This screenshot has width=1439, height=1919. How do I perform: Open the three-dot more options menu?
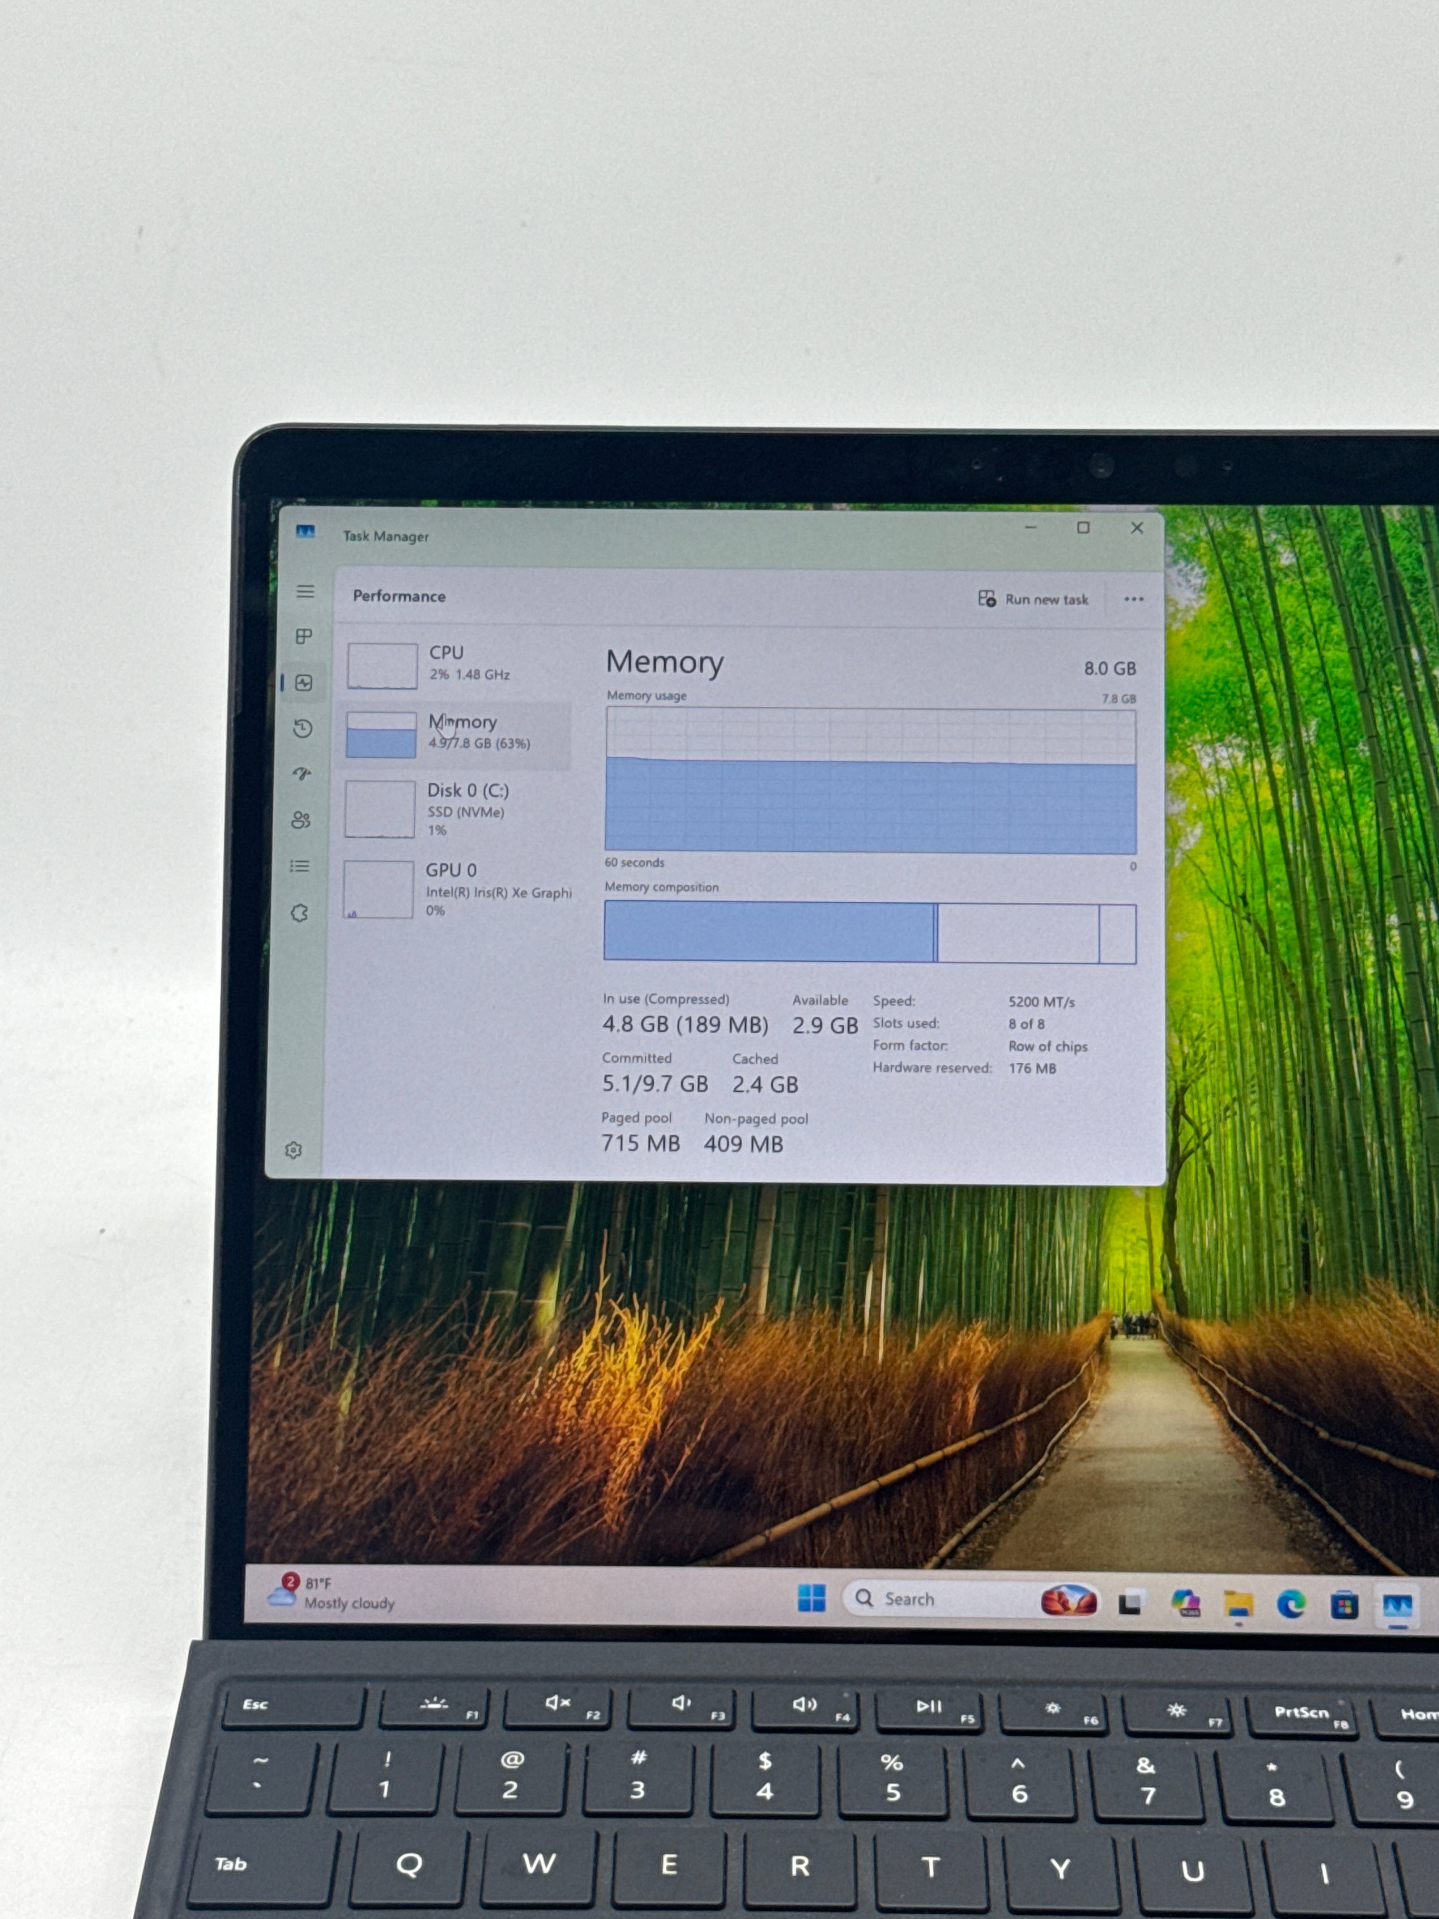[1133, 599]
